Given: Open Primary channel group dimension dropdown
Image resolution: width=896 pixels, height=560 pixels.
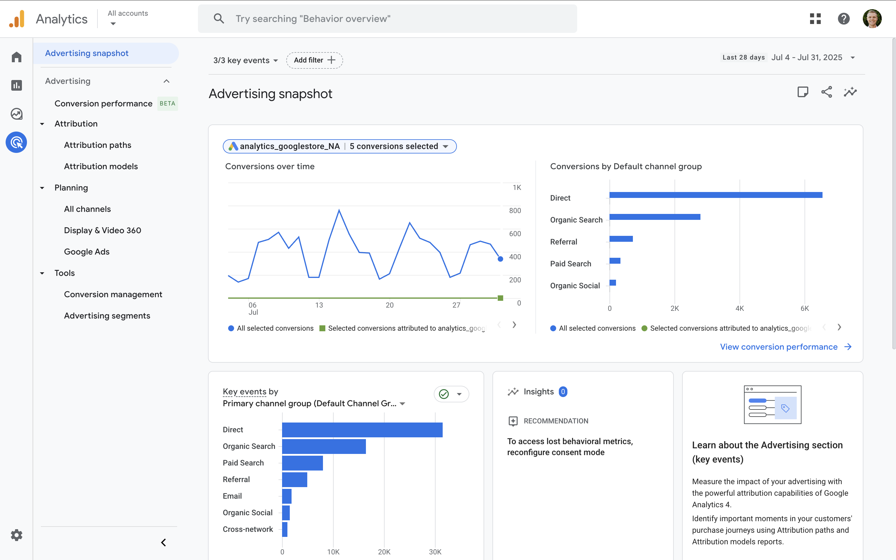Looking at the screenshot, I should tap(314, 403).
